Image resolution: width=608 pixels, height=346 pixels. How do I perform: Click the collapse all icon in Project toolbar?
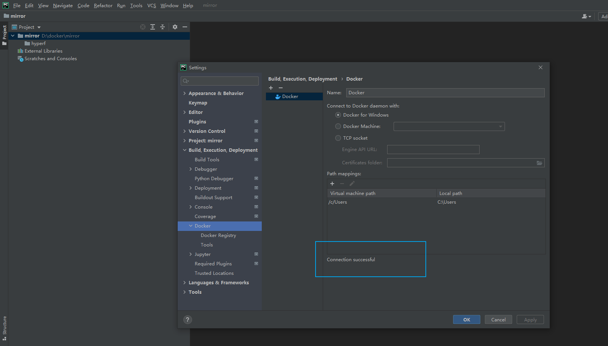pos(163,27)
